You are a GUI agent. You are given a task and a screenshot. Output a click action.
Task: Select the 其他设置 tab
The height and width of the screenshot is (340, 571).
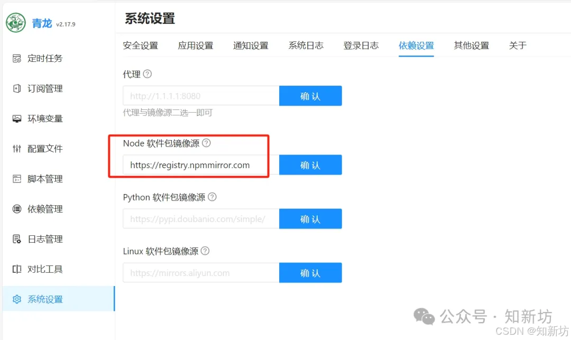coord(471,45)
